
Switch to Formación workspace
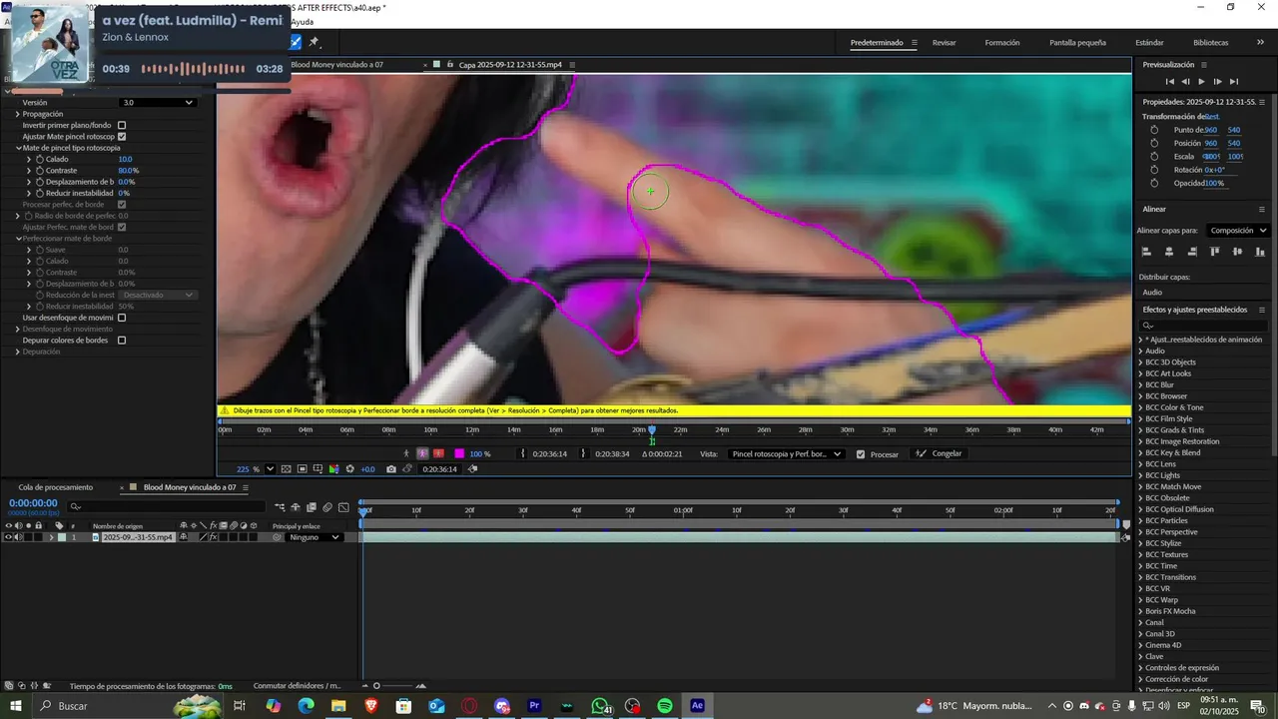coord(1002,43)
